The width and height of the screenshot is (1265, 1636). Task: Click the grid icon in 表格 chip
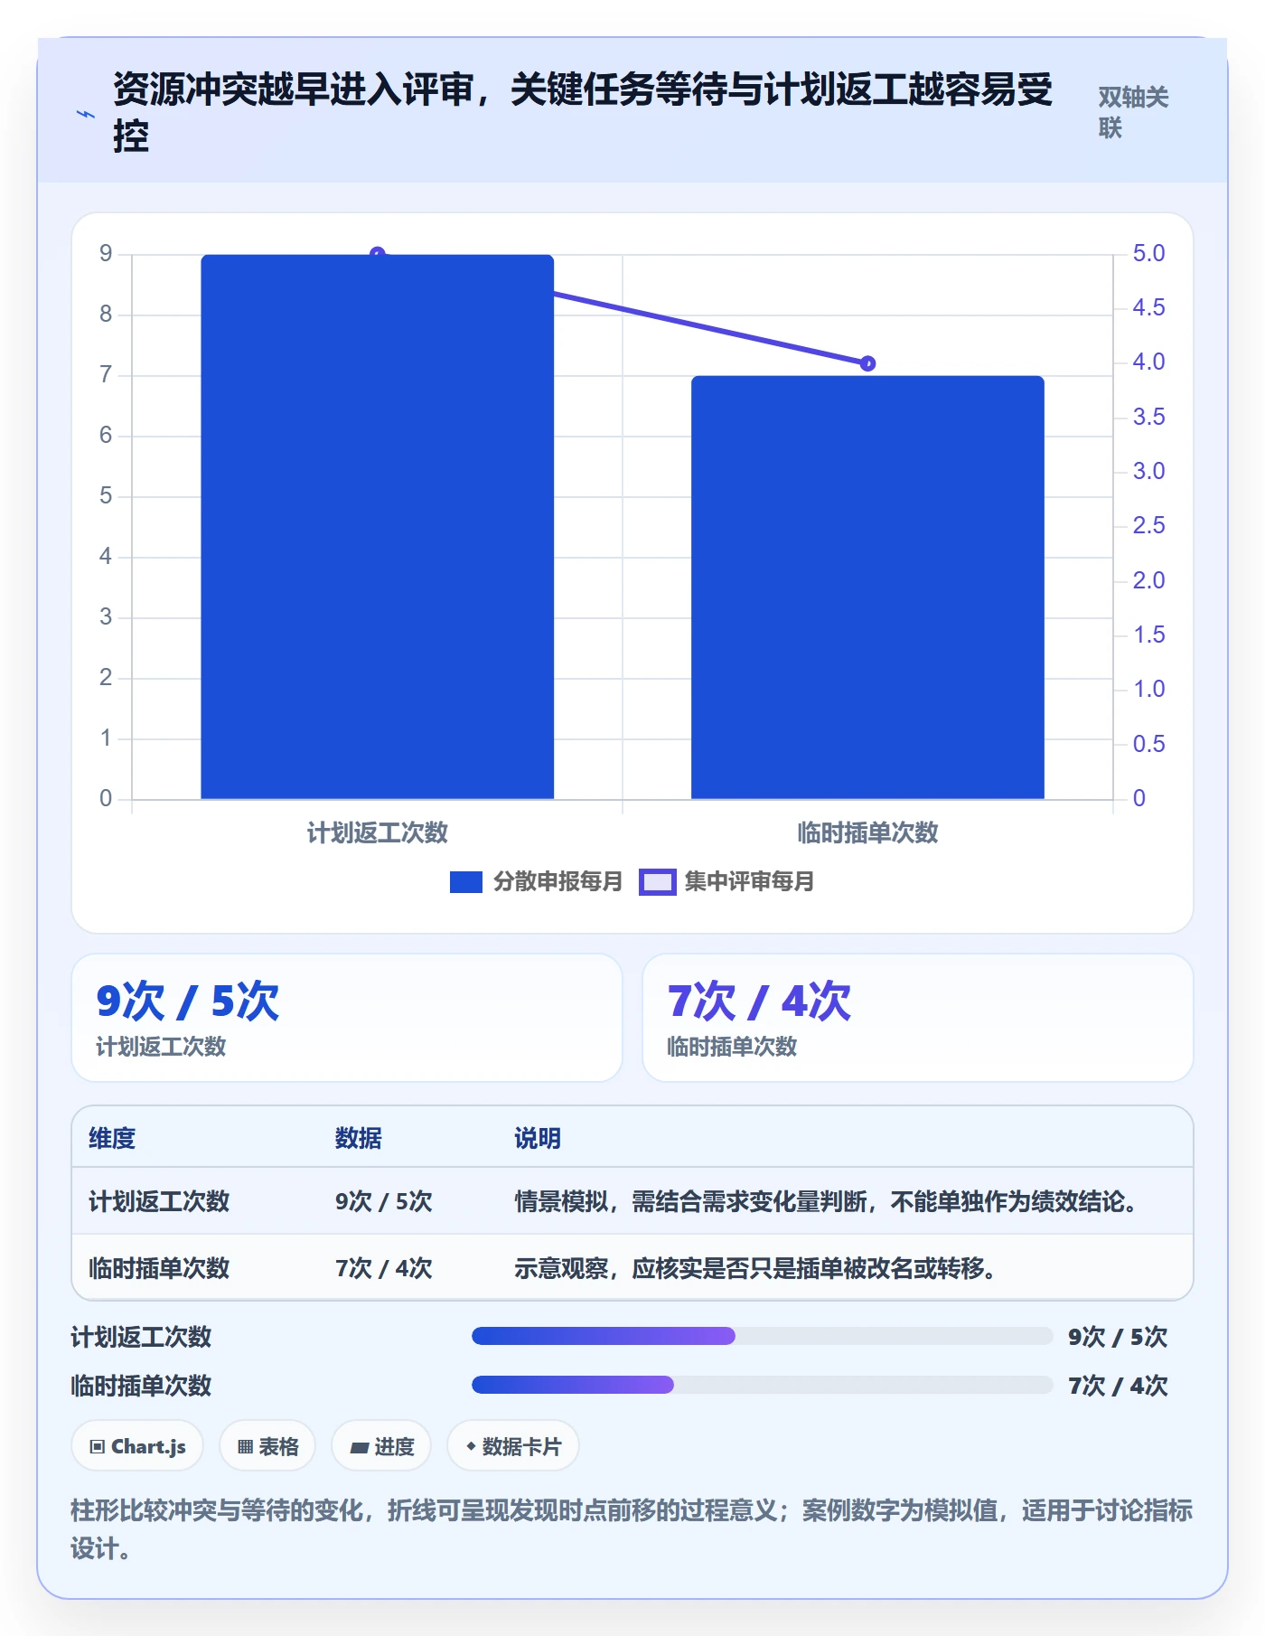click(x=245, y=1447)
